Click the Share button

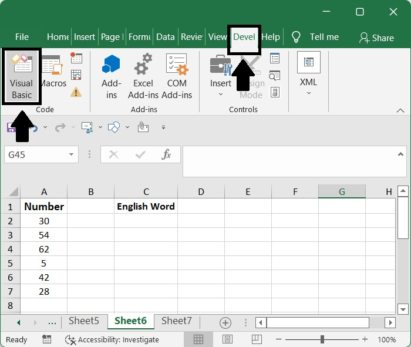click(x=376, y=38)
